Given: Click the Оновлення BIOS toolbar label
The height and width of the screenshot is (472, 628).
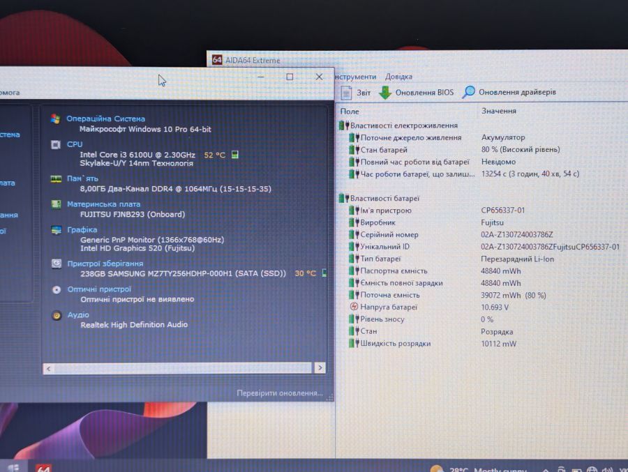Looking at the screenshot, I should pyautogui.click(x=424, y=93).
